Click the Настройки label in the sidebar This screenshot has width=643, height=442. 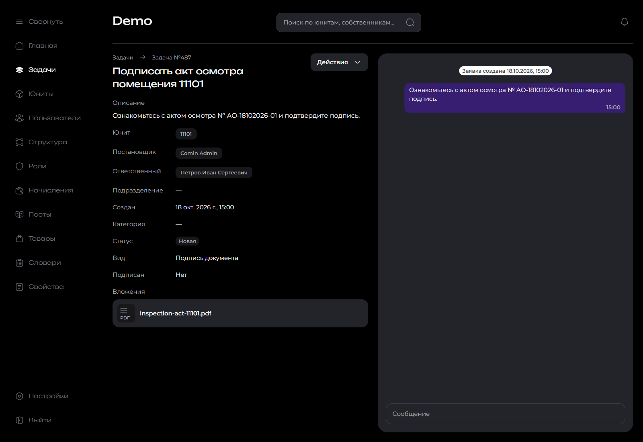[x=49, y=396]
